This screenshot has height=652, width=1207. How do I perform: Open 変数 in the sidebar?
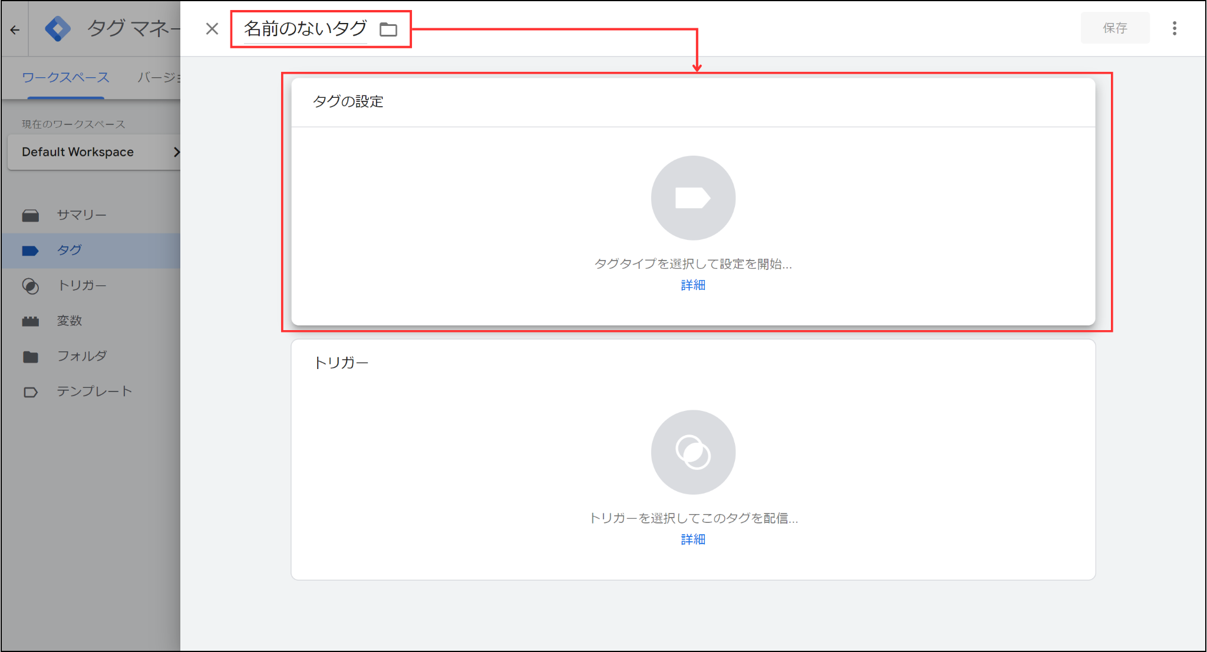click(x=91, y=321)
